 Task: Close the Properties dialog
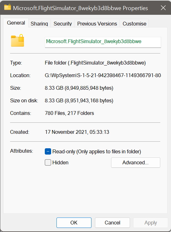163,8
